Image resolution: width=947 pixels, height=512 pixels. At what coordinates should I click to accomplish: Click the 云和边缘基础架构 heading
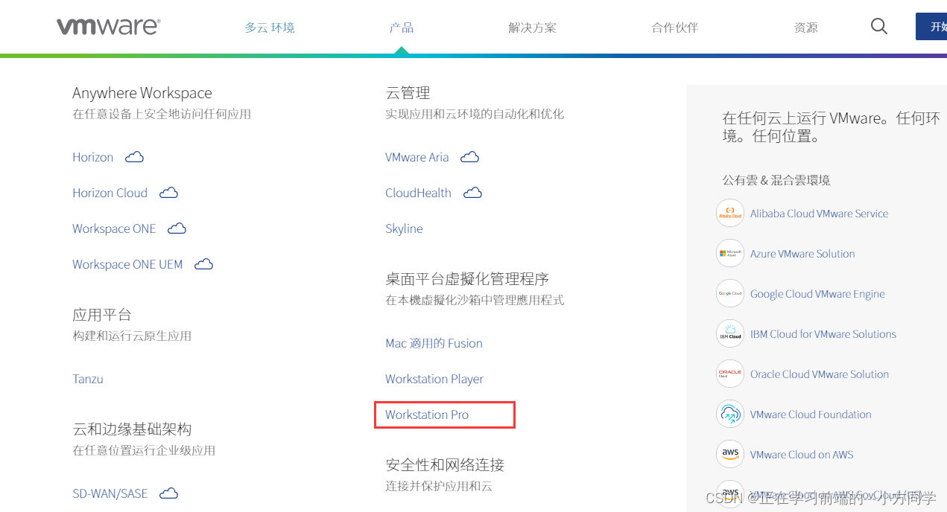(x=132, y=429)
